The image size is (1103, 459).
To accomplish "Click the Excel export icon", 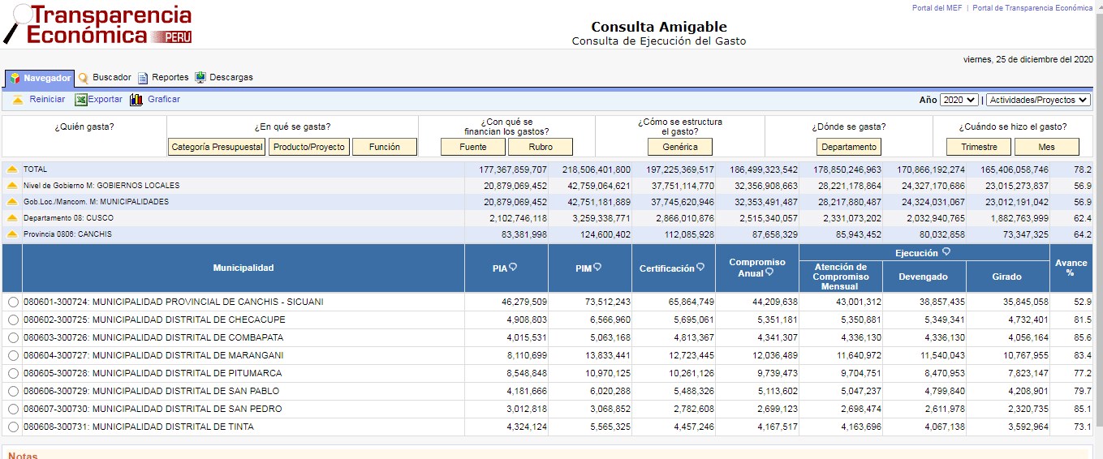I will point(81,100).
